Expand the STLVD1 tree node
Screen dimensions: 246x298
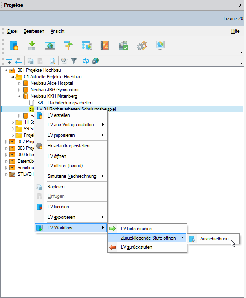6,174
